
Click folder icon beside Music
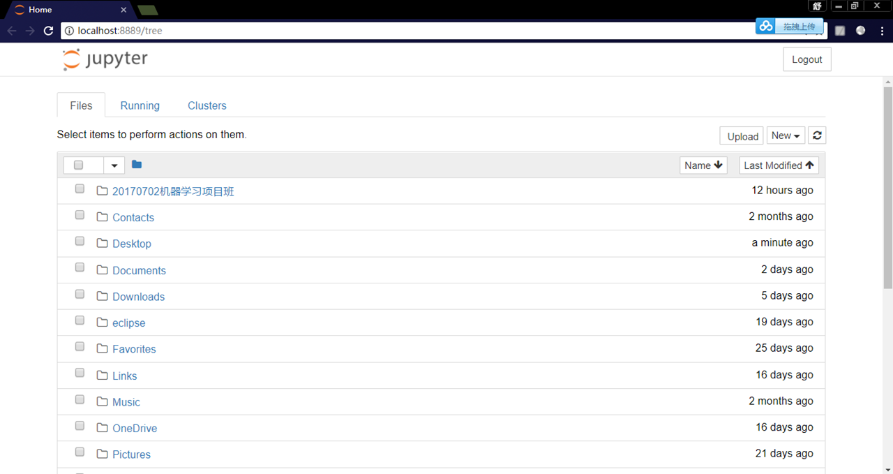pyautogui.click(x=103, y=401)
